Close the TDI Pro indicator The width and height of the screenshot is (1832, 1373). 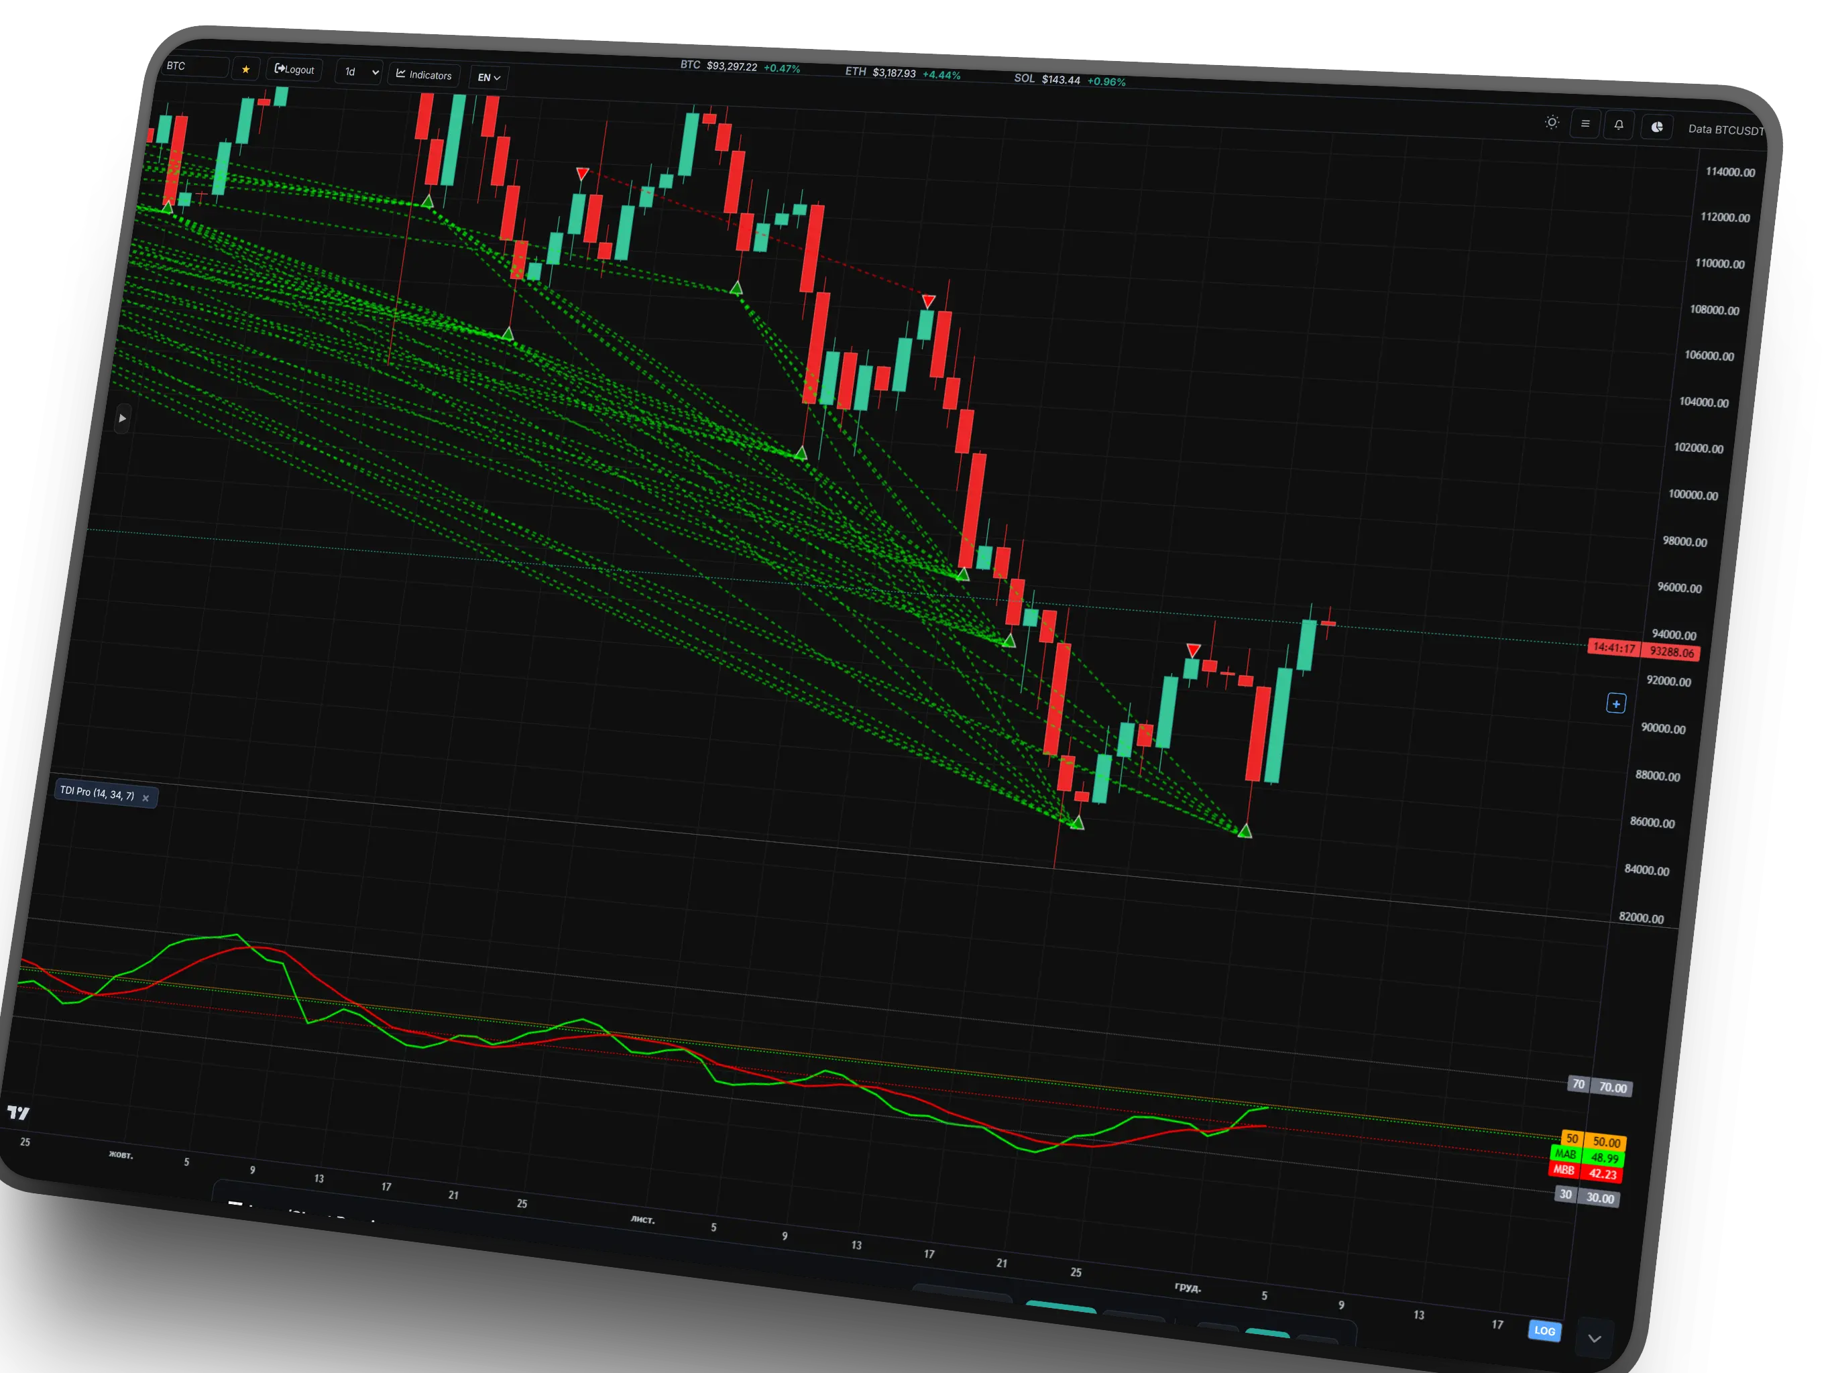(146, 798)
